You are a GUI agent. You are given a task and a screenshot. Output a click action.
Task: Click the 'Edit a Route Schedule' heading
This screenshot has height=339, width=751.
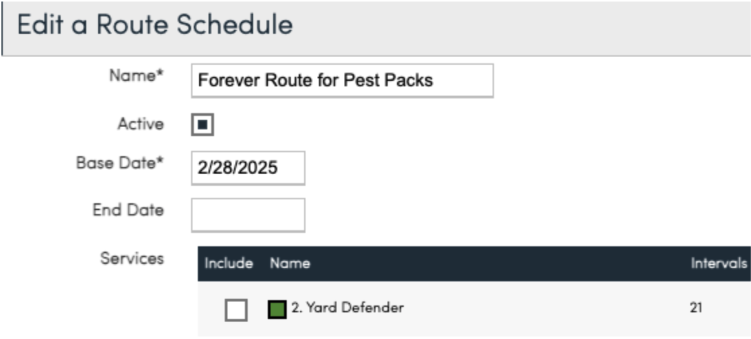pyautogui.click(x=155, y=25)
